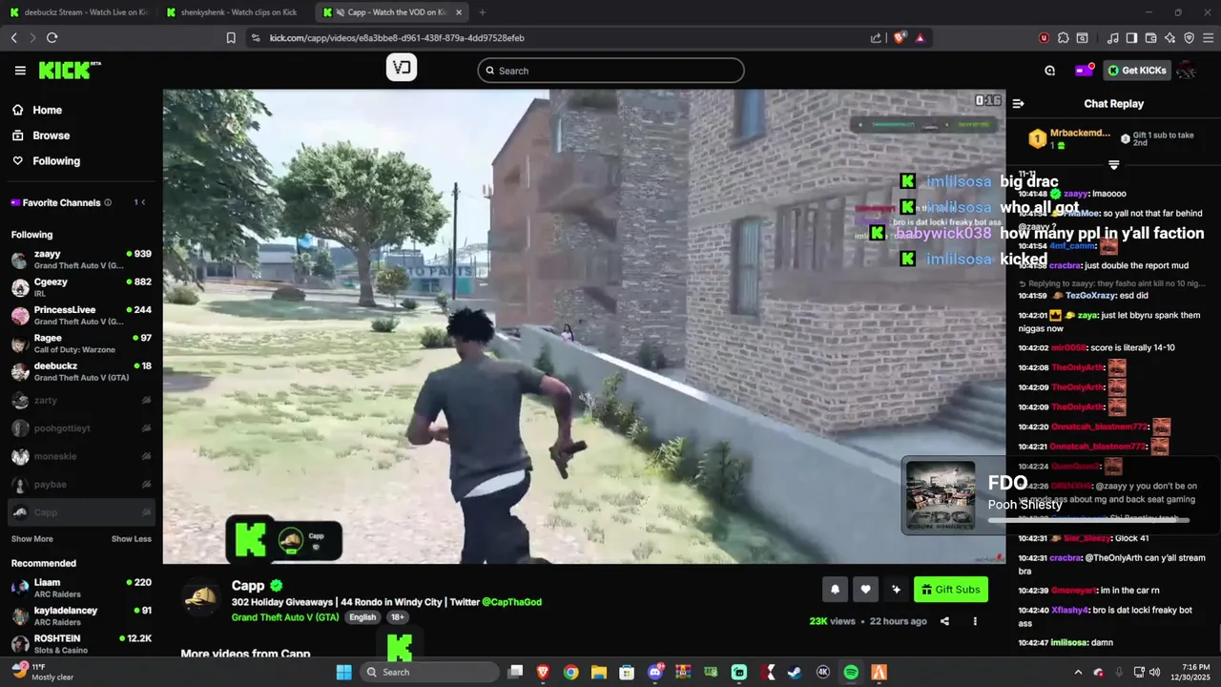Screen dimensions: 1221x687
Task: Open the Brave Wallet icon
Action: pyautogui.click(x=1150, y=38)
